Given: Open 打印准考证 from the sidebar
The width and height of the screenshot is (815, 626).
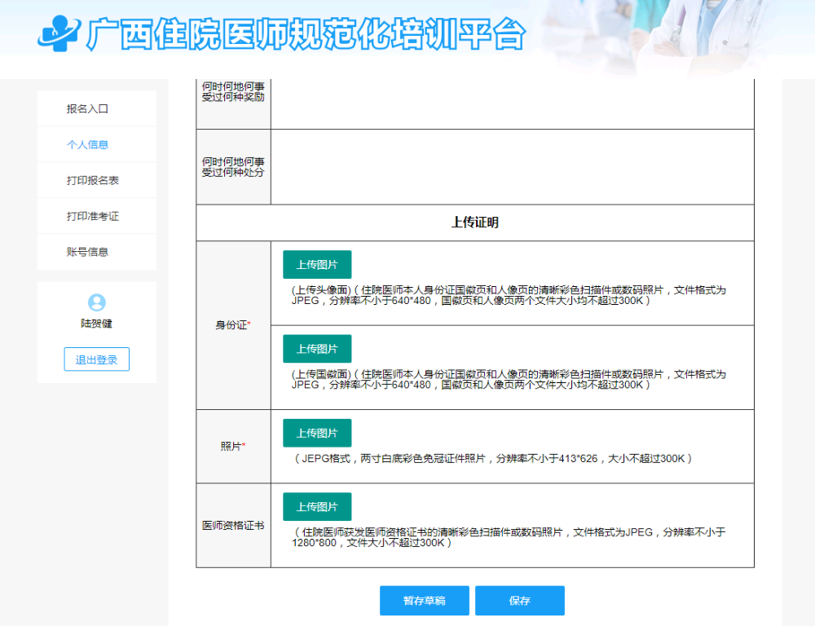Looking at the screenshot, I should pyautogui.click(x=93, y=216).
